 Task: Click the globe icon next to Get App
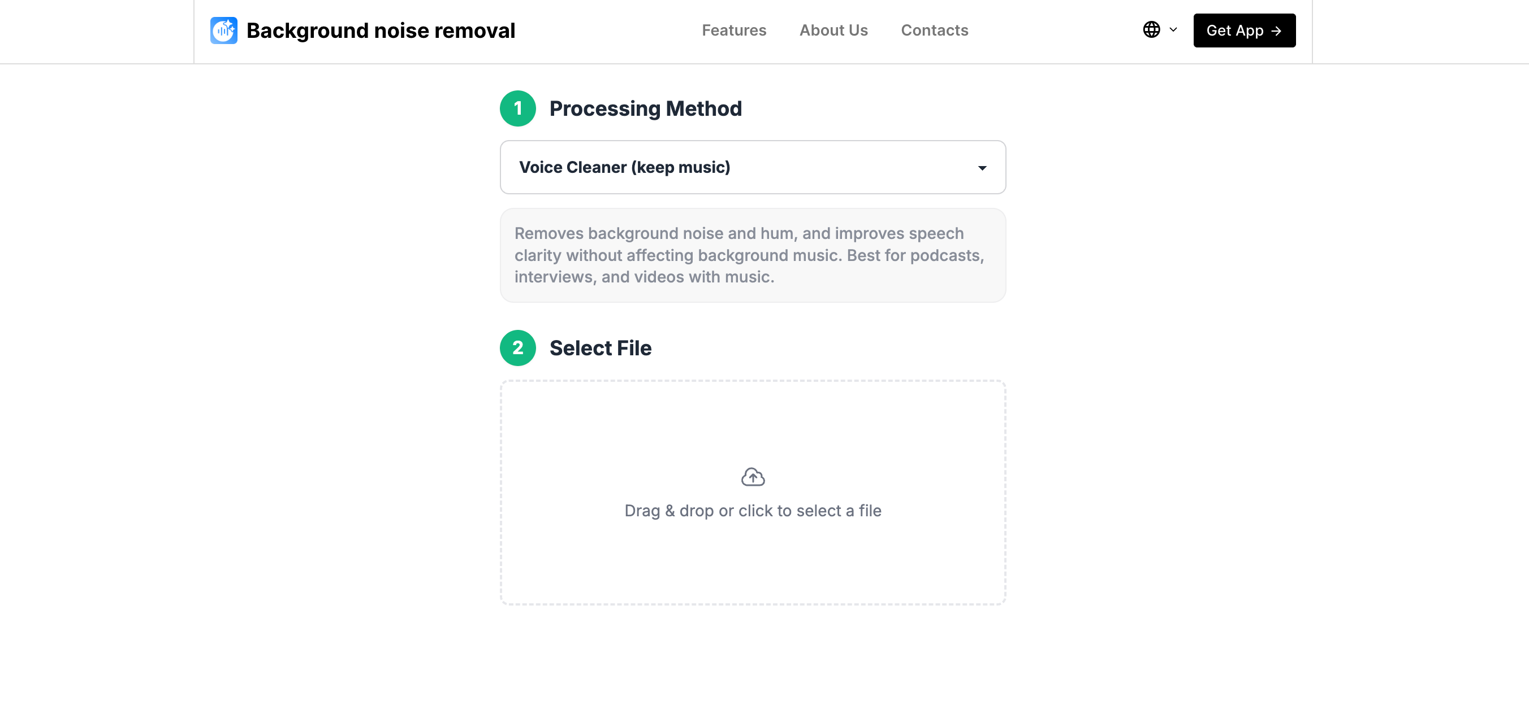coord(1151,29)
